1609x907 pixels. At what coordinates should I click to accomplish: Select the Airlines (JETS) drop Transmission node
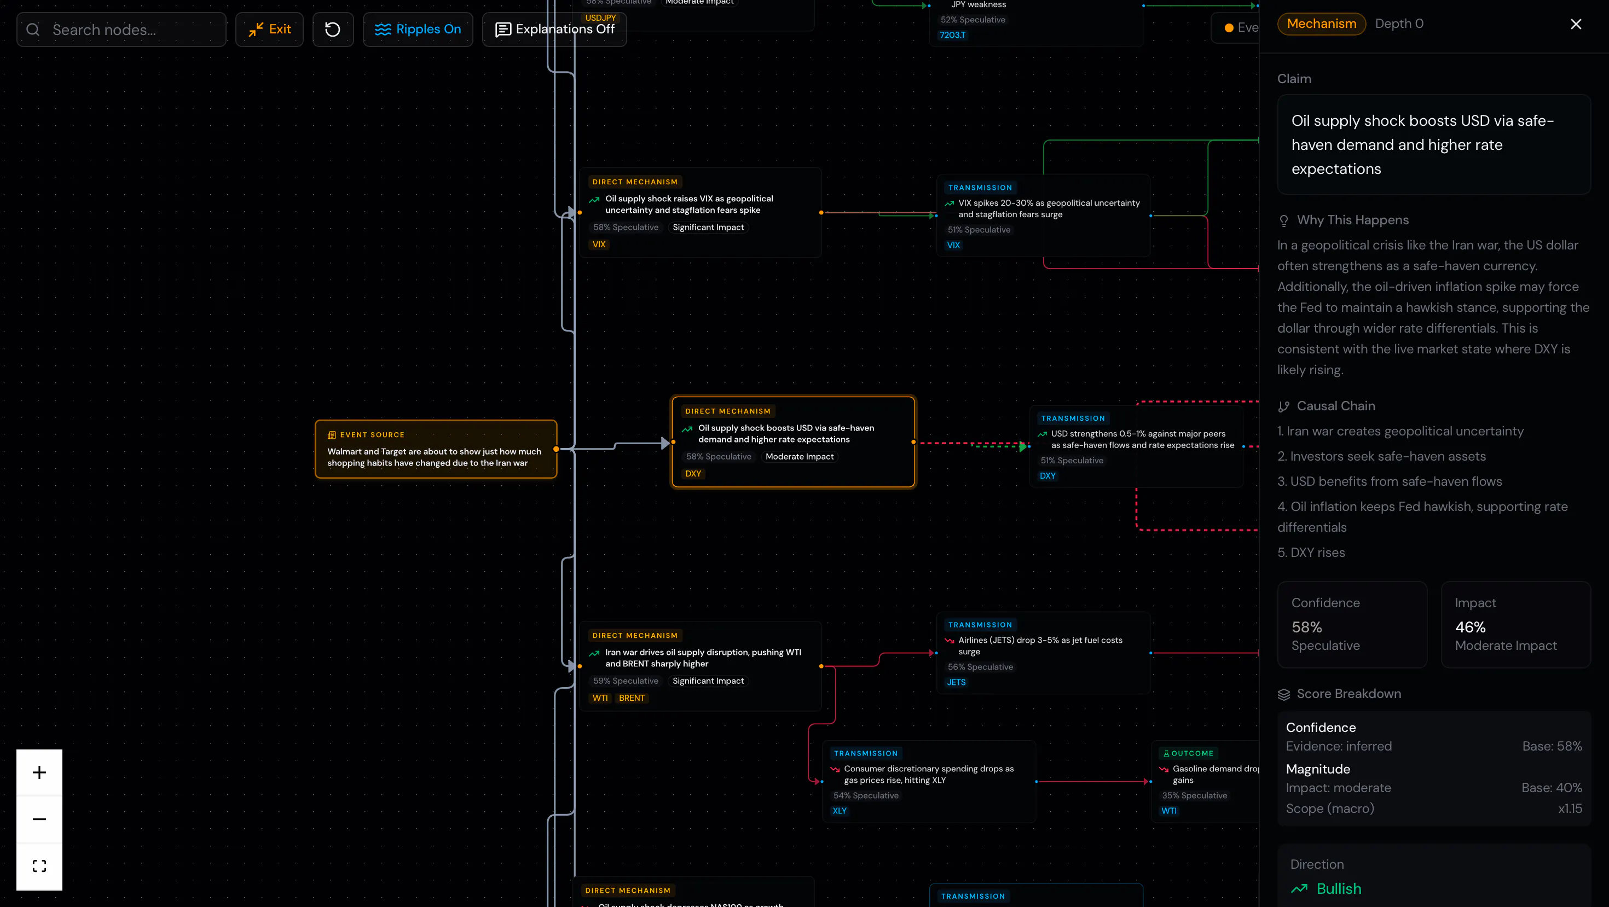[x=1044, y=653]
